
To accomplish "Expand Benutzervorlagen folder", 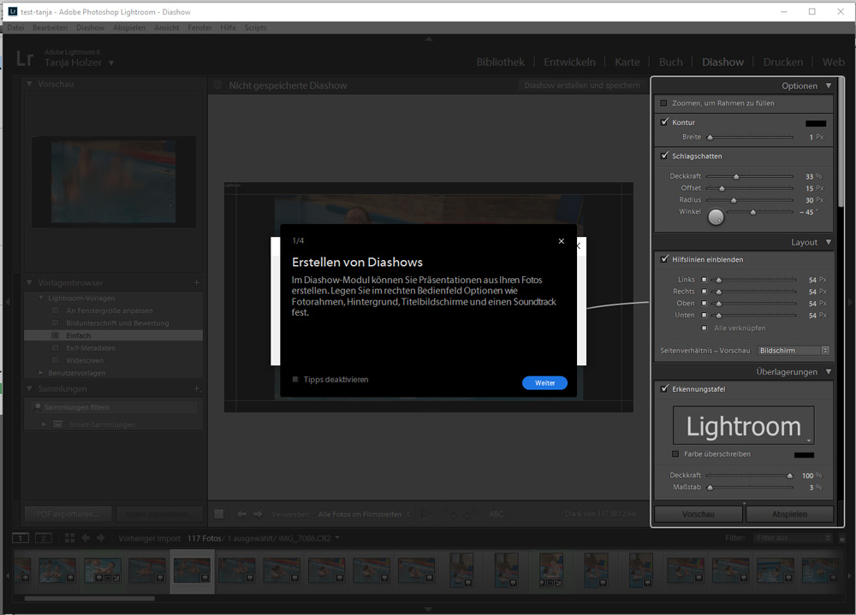I will [41, 373].
